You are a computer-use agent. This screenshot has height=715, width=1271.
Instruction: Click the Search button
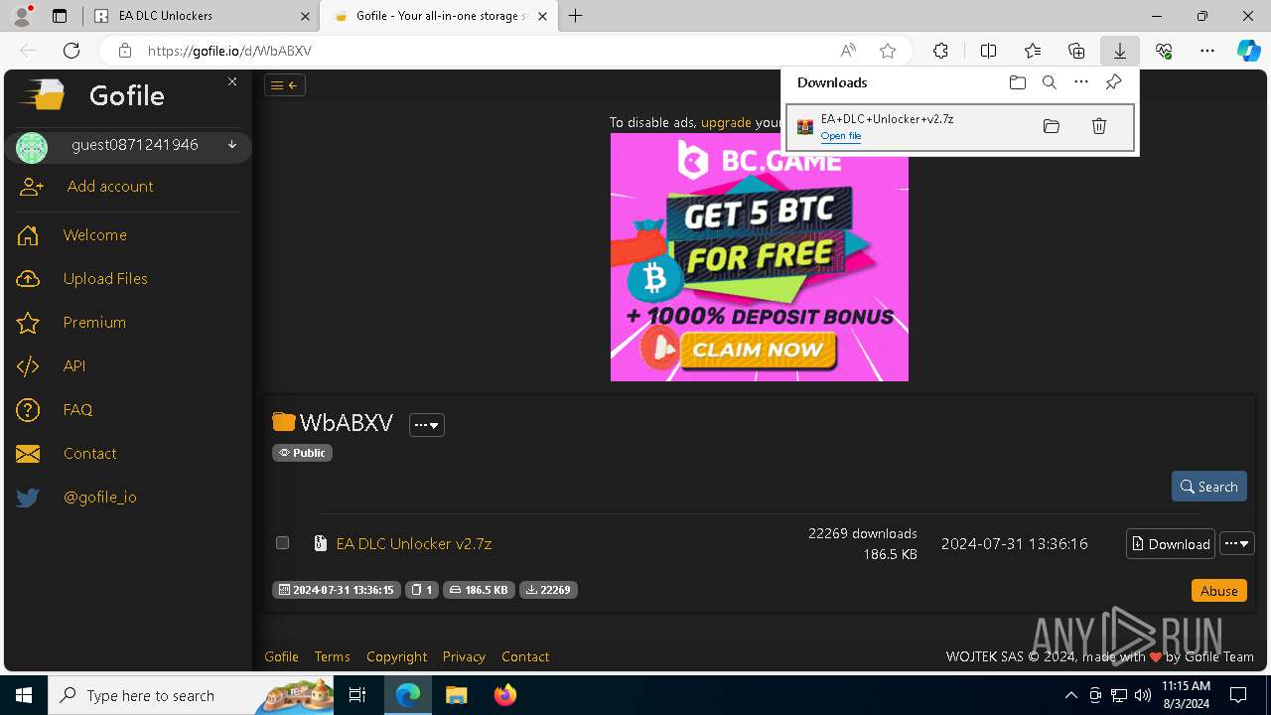pyautogui.click(x=1209, y=487)
